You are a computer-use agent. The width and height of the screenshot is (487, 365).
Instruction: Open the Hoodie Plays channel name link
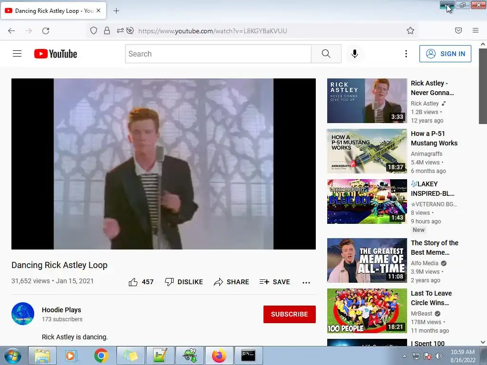point(61,310)
